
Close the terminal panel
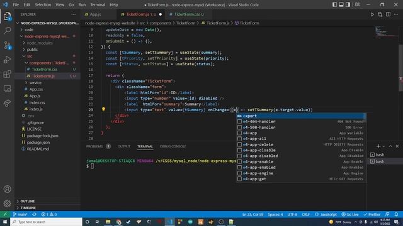click(397, 146)
